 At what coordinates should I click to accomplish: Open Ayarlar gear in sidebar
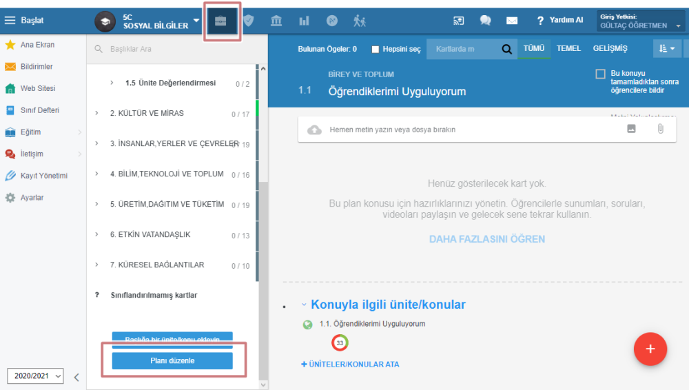pyautogui.click(x=24, y=198)
